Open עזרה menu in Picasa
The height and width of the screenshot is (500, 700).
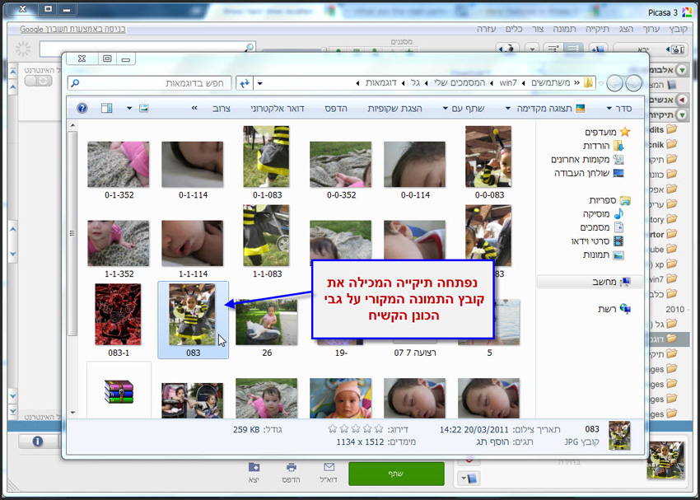click(486, 29)
